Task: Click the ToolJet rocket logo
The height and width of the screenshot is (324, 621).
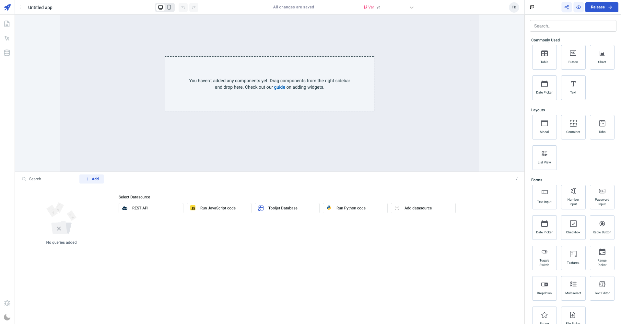Action: pyautogui.click(x=7, y=7)
